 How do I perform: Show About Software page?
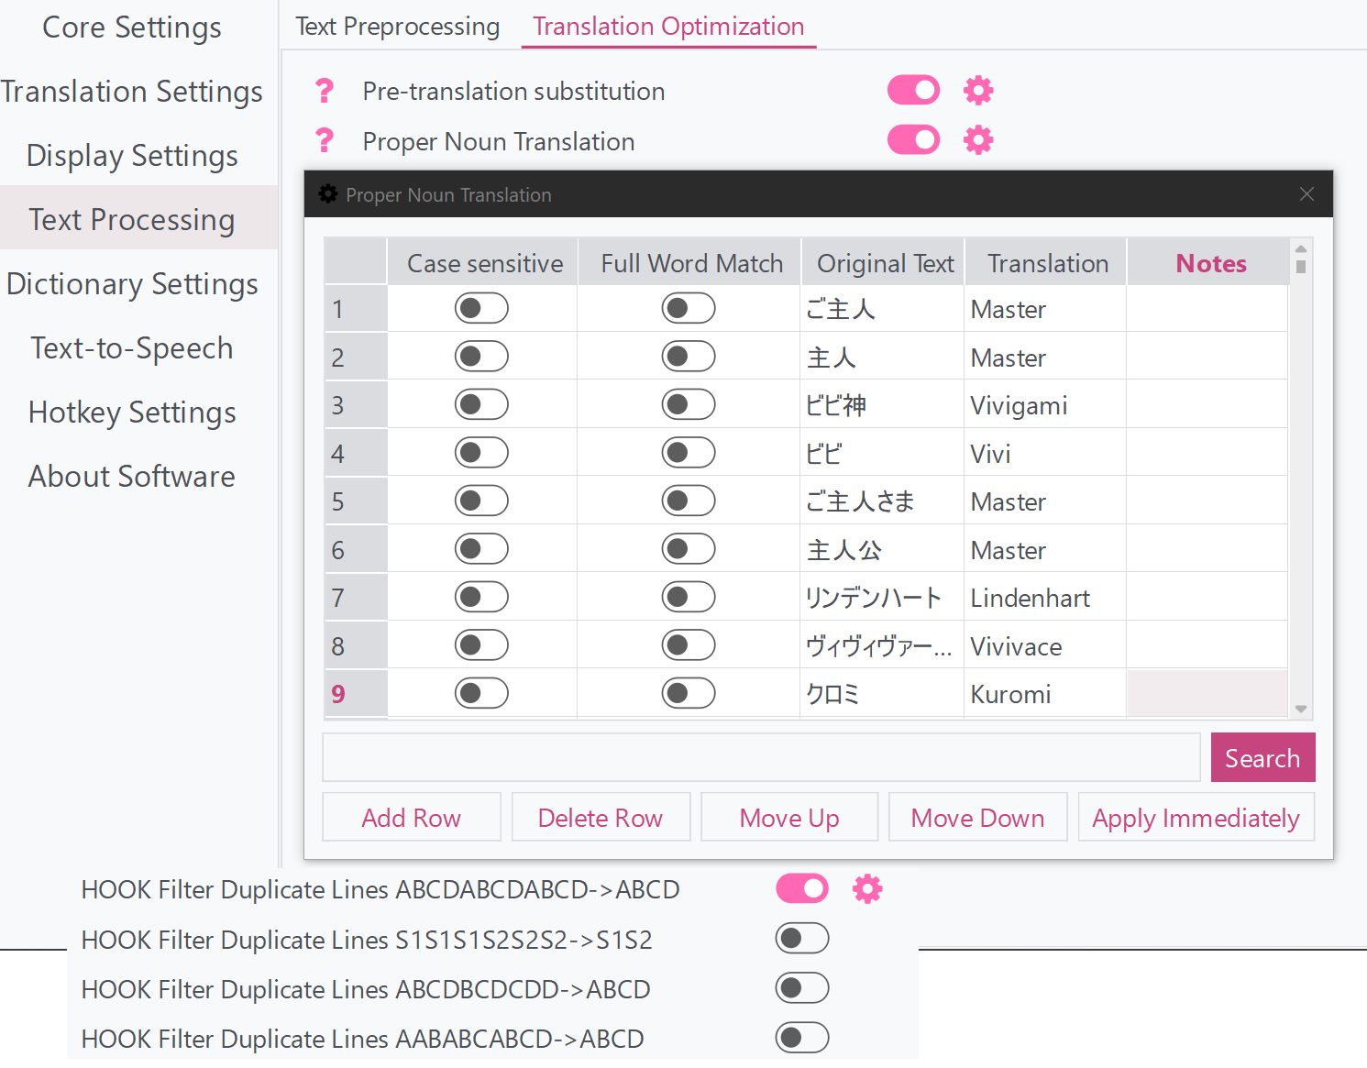point(132,477)
